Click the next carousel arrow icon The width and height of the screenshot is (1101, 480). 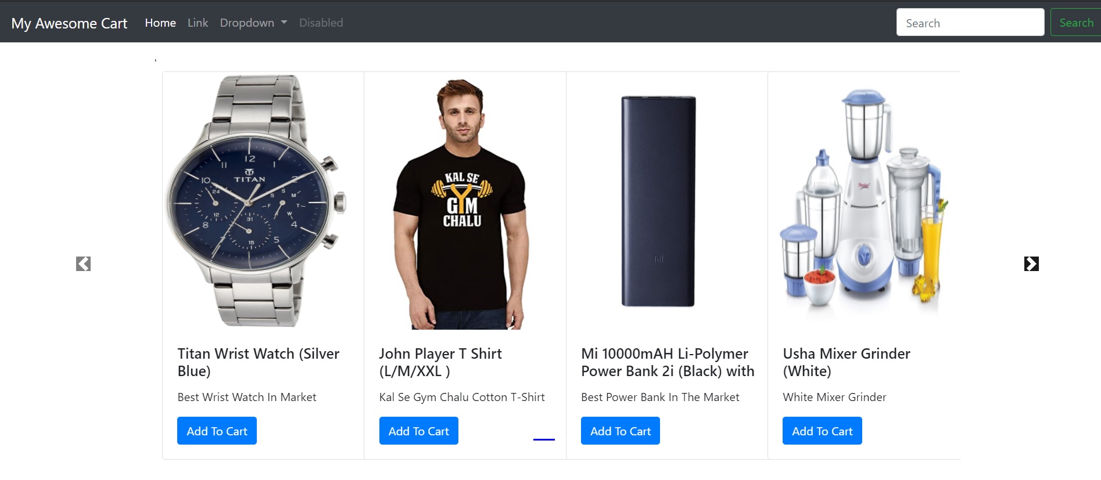tap(1031, 264)
